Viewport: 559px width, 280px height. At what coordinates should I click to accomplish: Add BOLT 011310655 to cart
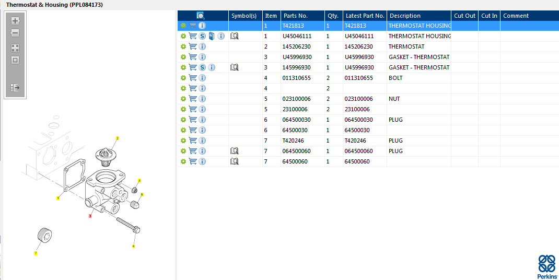[x=193, y=78]
